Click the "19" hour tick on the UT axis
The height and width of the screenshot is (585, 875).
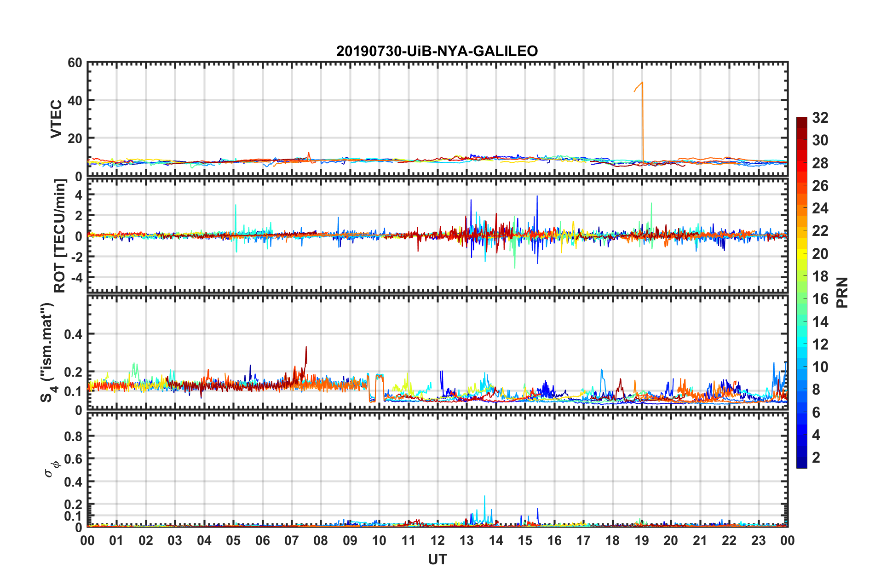point(642,540)
